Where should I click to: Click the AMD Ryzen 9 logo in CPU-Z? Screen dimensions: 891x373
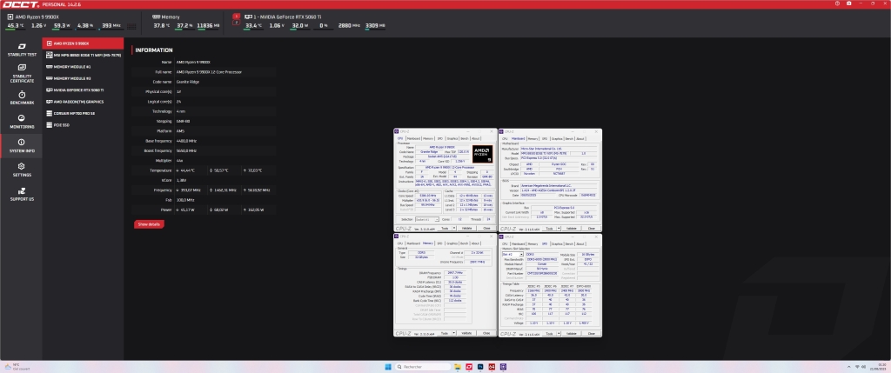(482, 155)
